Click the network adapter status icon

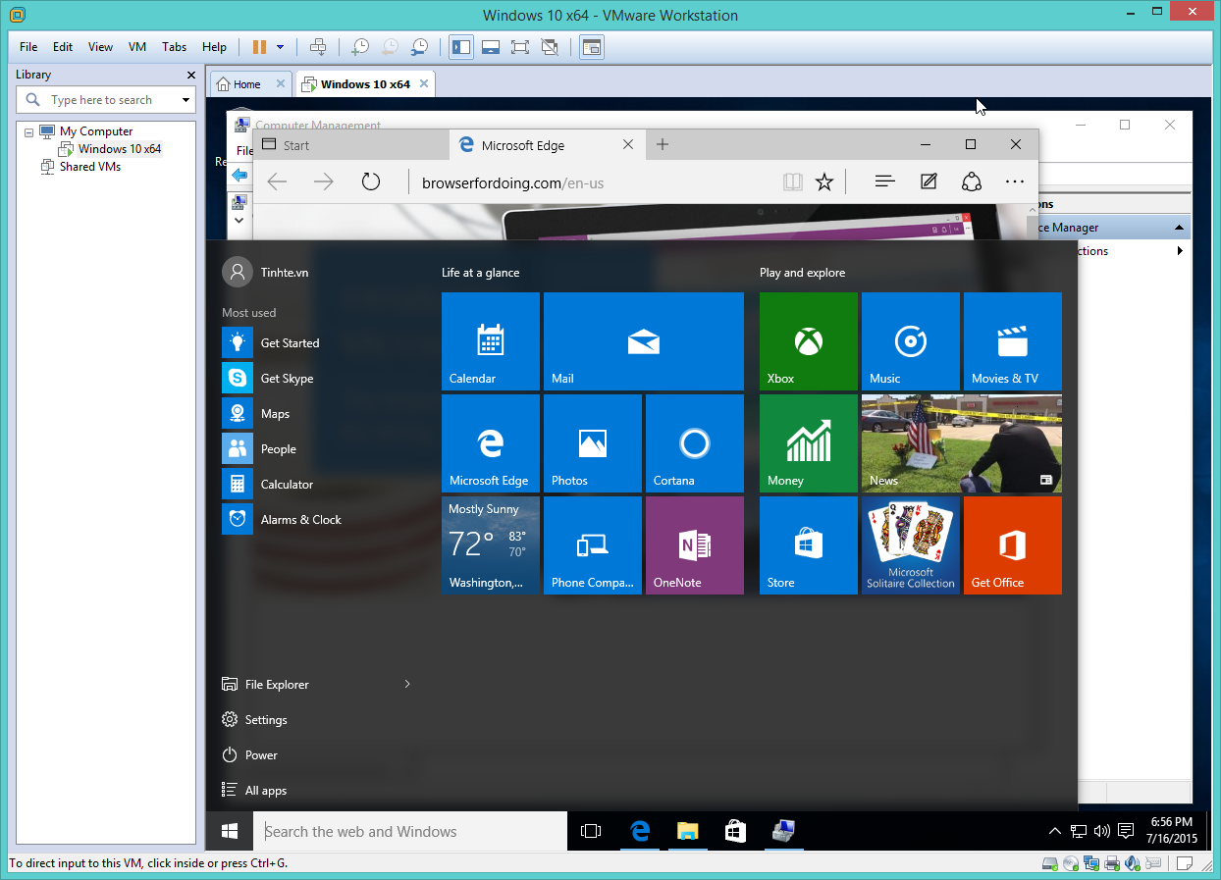(x=1091, y=863)
